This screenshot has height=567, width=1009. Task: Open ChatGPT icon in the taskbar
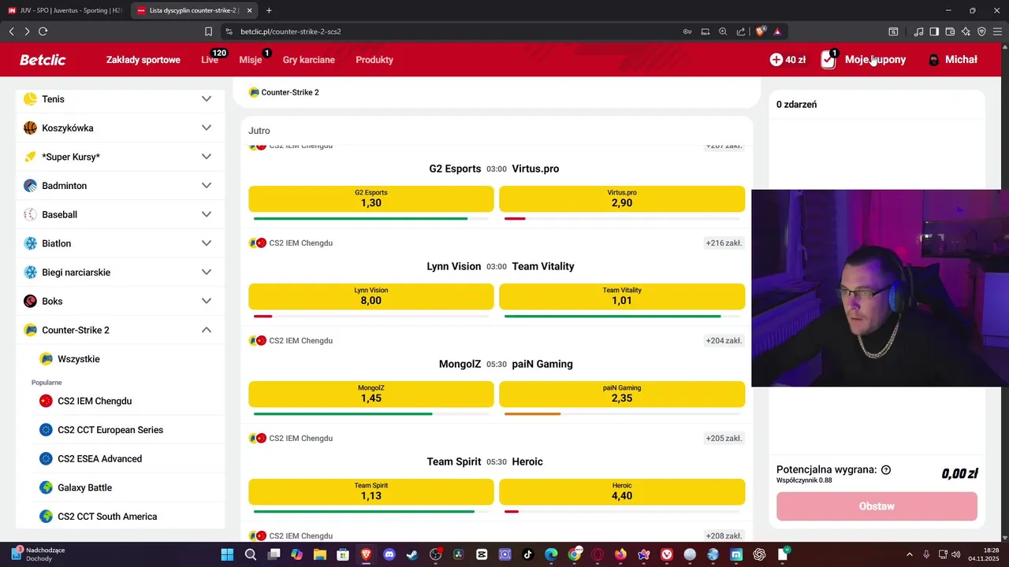[x=759, y=554]
